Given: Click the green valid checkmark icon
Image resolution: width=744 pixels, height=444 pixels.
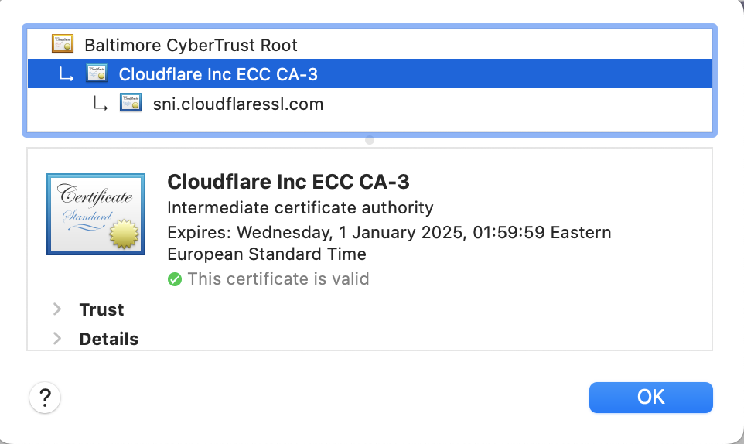Looking at the screenshot, I should click(x=175, y=278).
